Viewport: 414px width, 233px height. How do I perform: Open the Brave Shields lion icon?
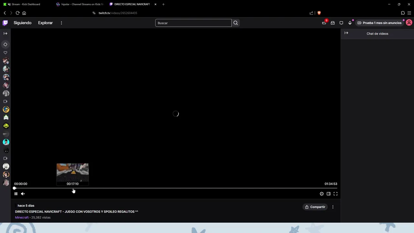(x=319, y=13)
